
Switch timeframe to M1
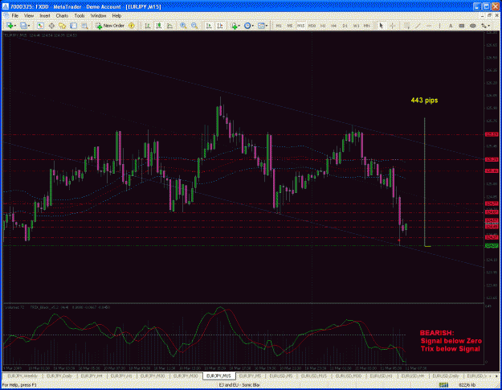pyautogui.click(x=279, y=26)
